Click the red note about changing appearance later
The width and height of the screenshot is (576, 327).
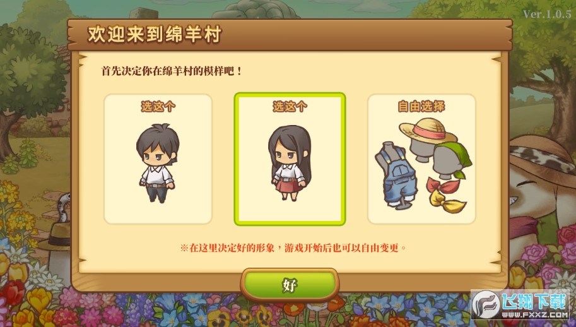tap(293, 248)
